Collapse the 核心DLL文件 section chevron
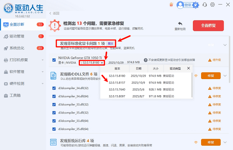Screen dimensions: 233x150 (x=225, y=76)
